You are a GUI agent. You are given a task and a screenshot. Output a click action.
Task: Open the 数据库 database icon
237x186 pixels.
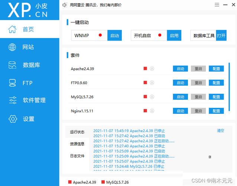click(x=12, y=65)
